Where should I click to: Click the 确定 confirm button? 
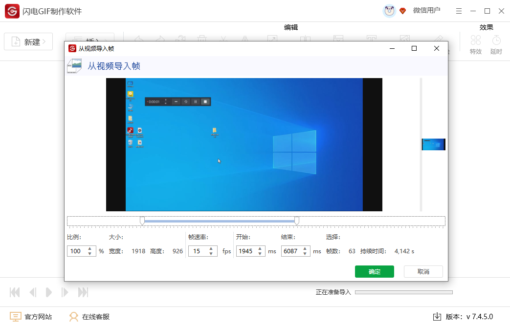374,272
